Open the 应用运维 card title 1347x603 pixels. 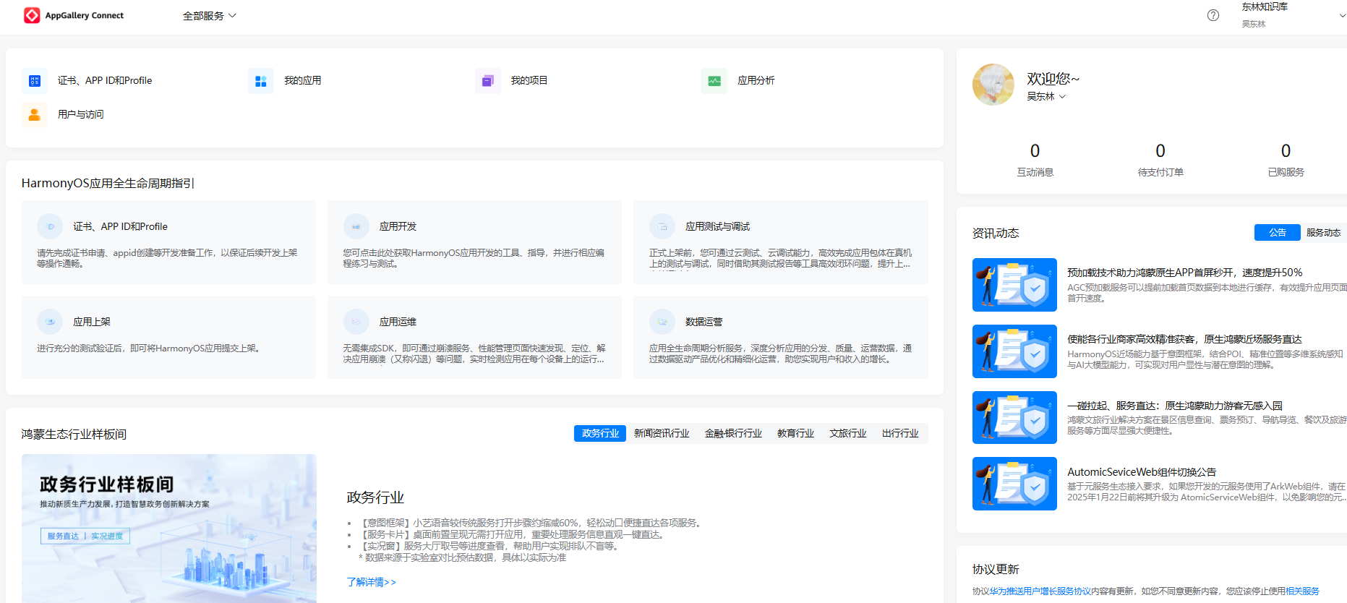pyautogui.click(x=398, y=322)
